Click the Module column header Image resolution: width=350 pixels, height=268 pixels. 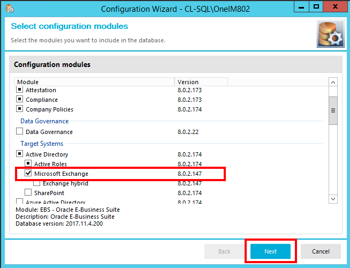[94, 82]
